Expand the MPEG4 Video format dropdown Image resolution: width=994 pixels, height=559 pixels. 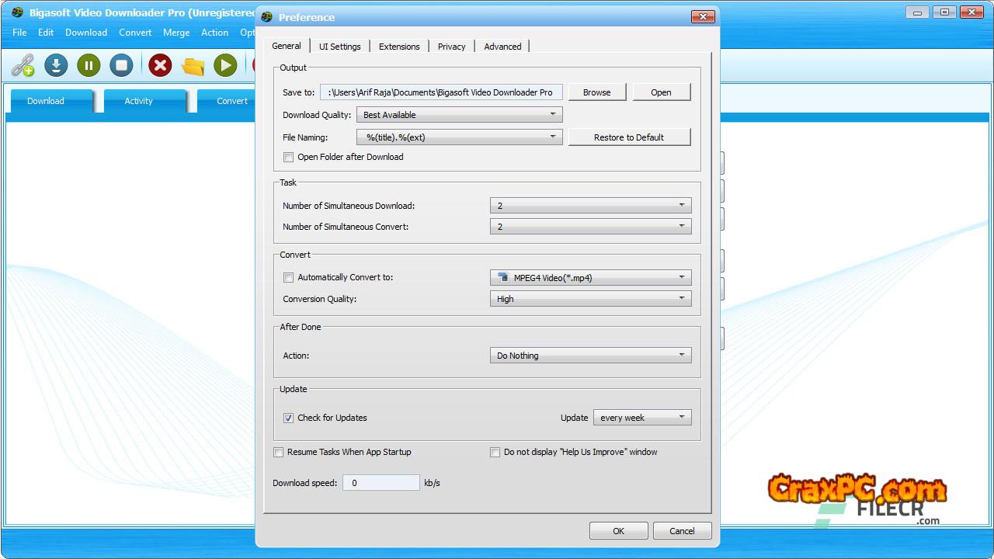point(590,277)
